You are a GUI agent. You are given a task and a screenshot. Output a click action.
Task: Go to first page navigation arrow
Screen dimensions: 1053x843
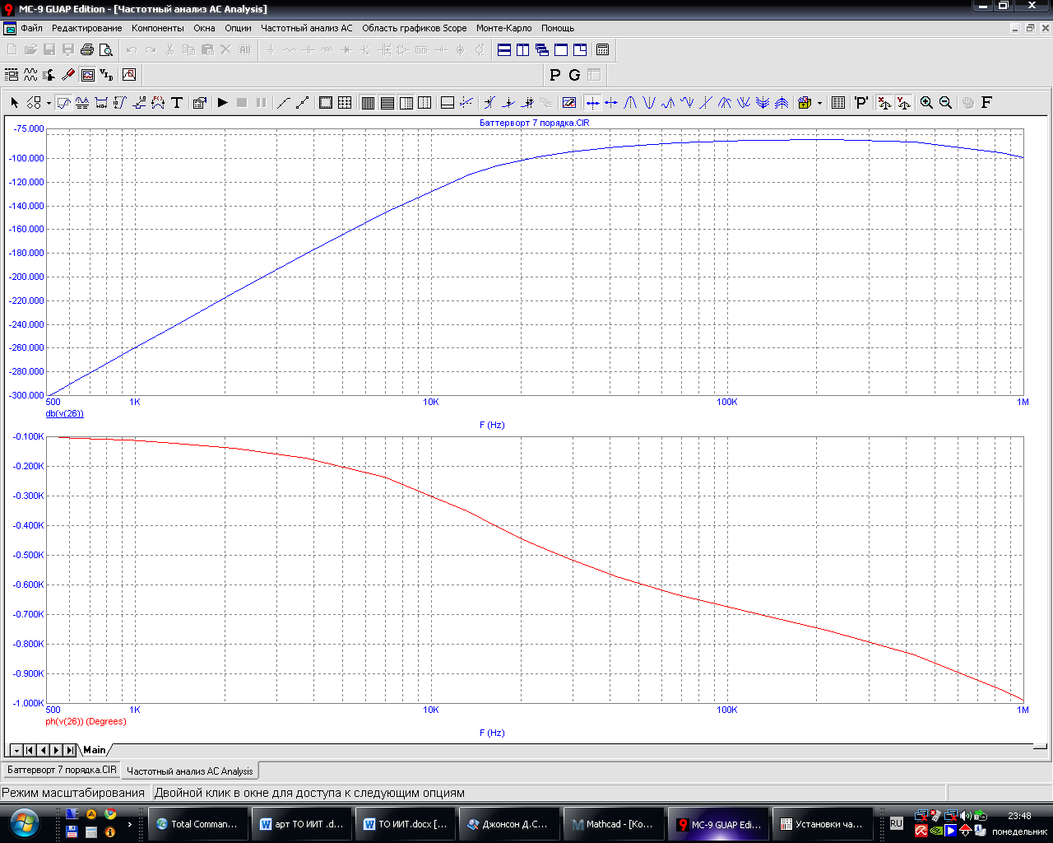tap(30, 750)
